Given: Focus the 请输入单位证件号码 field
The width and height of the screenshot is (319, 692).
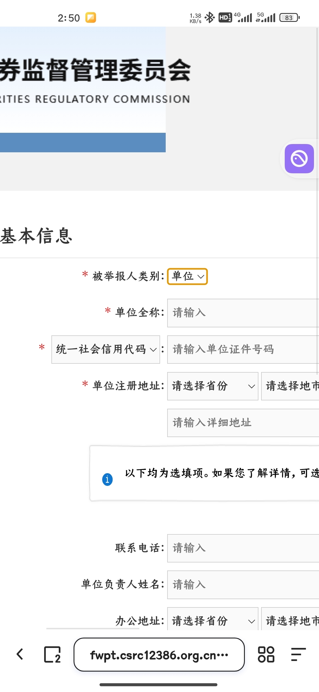Looking at the screenshot, I should click(243, 349).
